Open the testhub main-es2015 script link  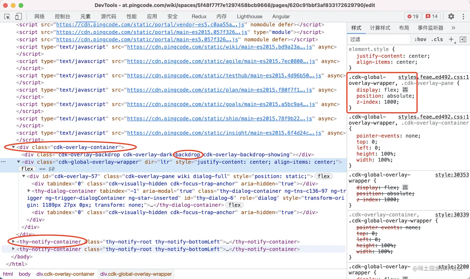[x=224, y=75]
